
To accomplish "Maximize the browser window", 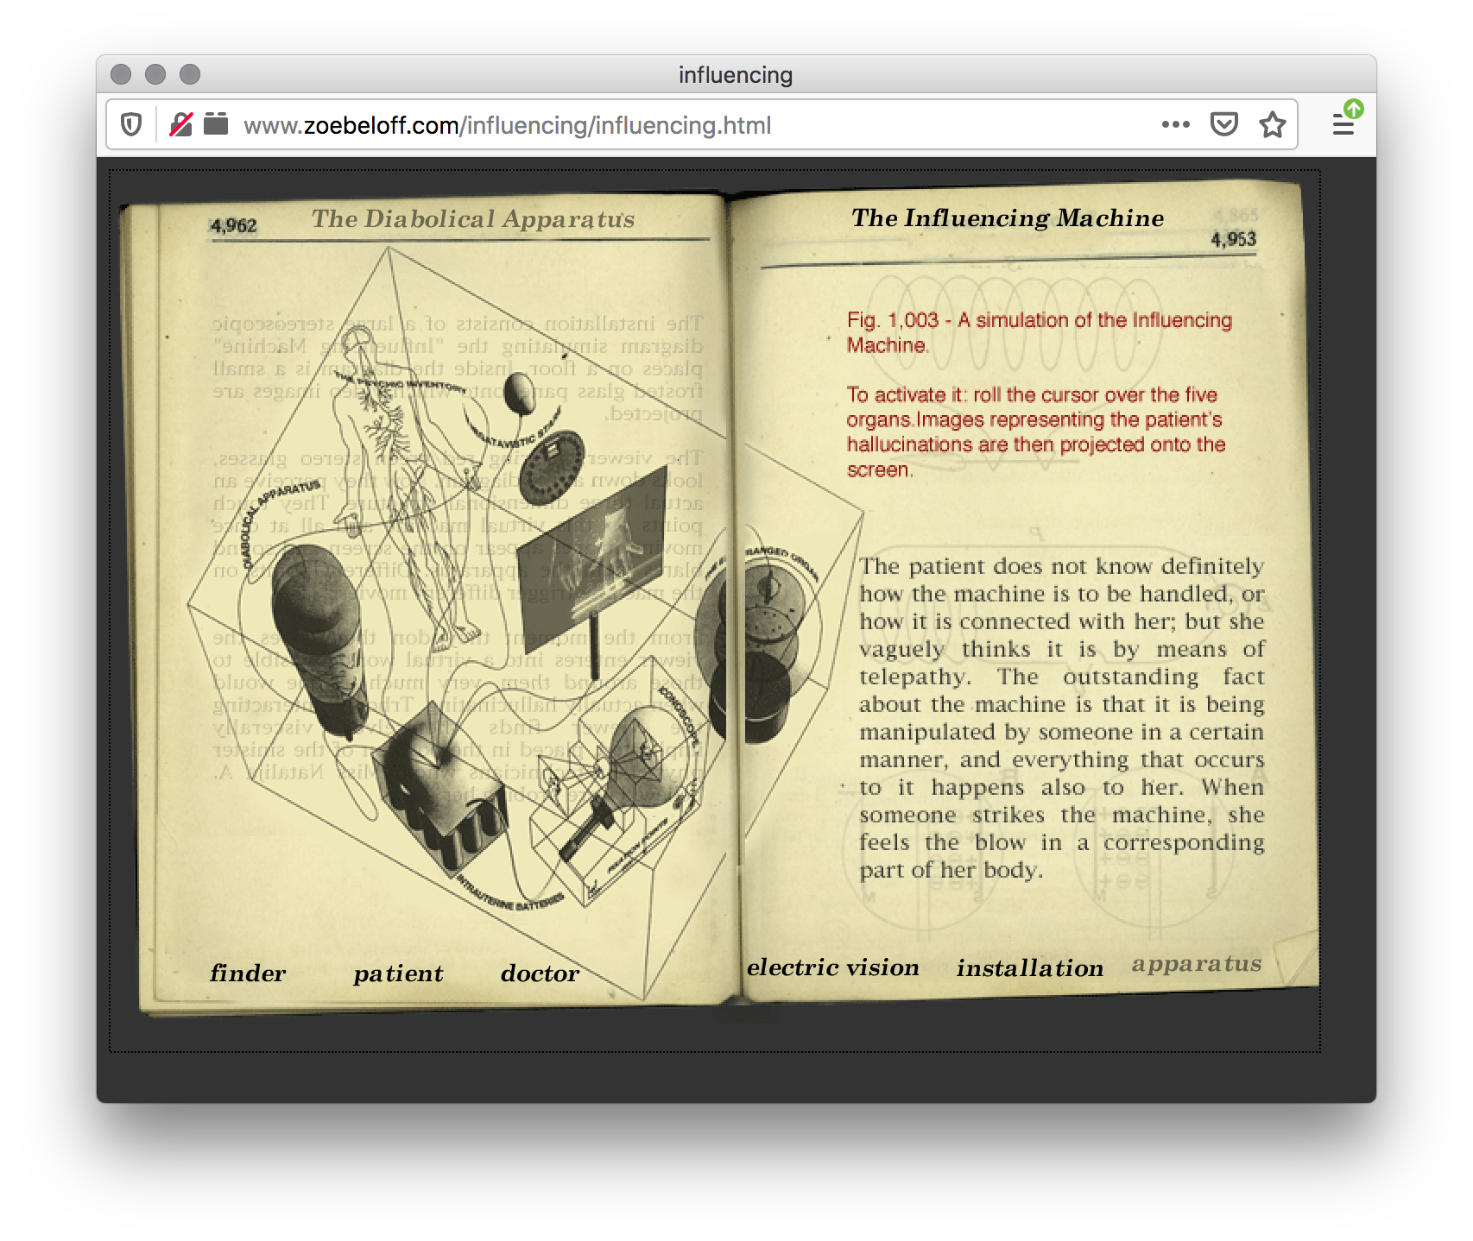I will [x=190, y=74].
